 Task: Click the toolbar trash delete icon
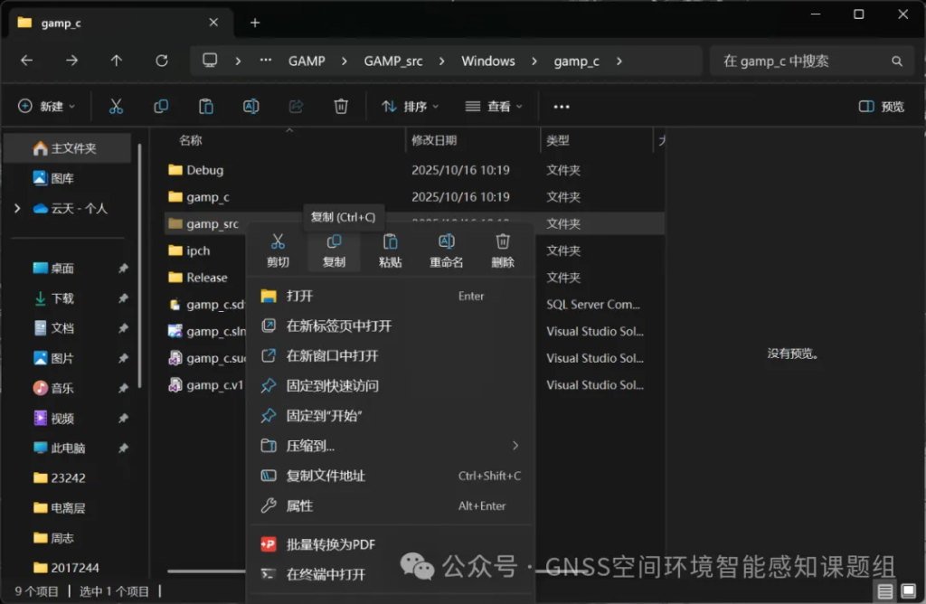[341, 107]
